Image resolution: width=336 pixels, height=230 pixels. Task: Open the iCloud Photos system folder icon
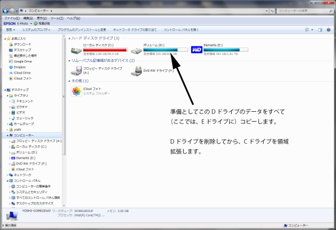click(76, 91)
